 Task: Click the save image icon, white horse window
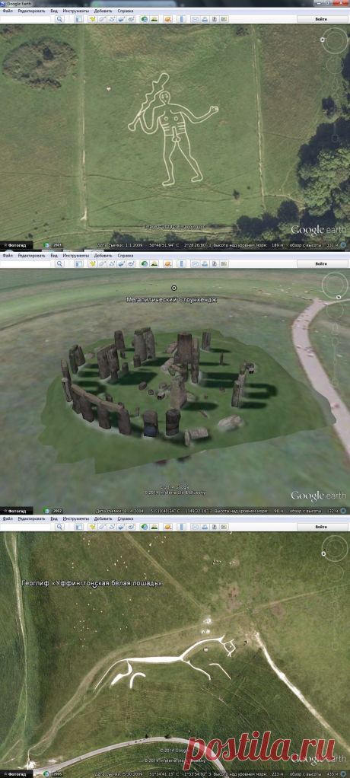click(214, 526)
